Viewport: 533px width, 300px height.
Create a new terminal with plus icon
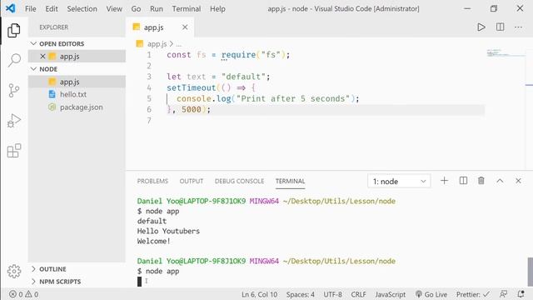pyautogui.click(x=444, y=181)
